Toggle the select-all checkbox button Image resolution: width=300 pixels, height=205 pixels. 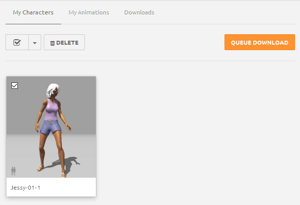pyautogui.click(x=17, y=42)
